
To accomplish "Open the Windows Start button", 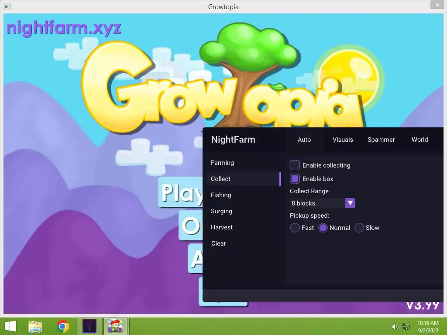I will pyautogui.click(x=10, y=326).
